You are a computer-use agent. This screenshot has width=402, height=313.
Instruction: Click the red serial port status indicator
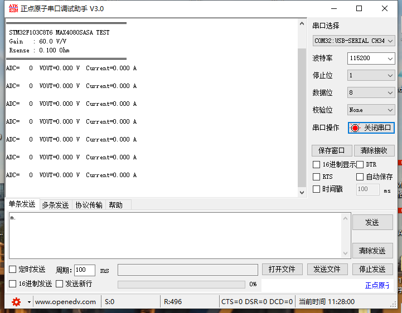pos(355,128)
